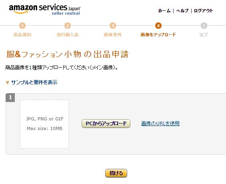The height and width of the screenshot is (184, 226).
Task: Go to 画像要件 step label
Action: click(x=113, y=34)
